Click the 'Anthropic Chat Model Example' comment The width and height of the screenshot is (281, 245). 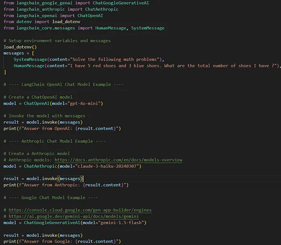pyautogui.click(x=54, y=141)
